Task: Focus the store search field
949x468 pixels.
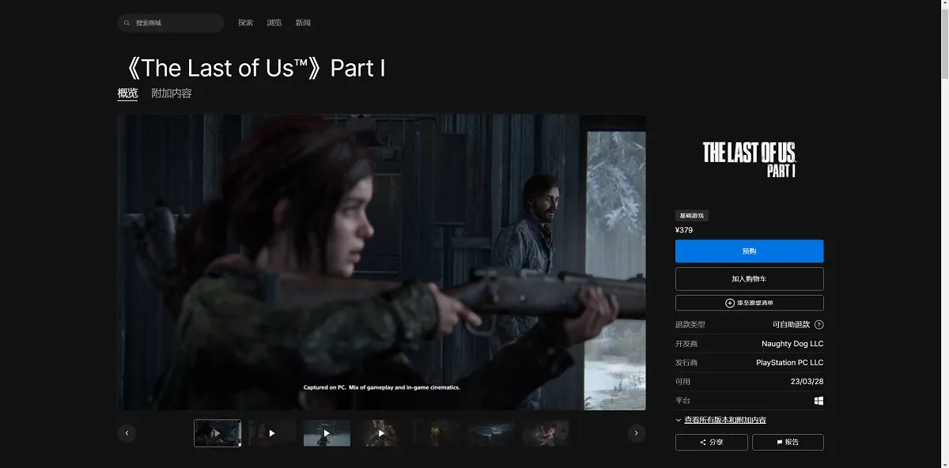Action: (171, 23)
